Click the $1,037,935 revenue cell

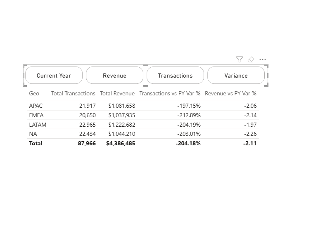122,115
